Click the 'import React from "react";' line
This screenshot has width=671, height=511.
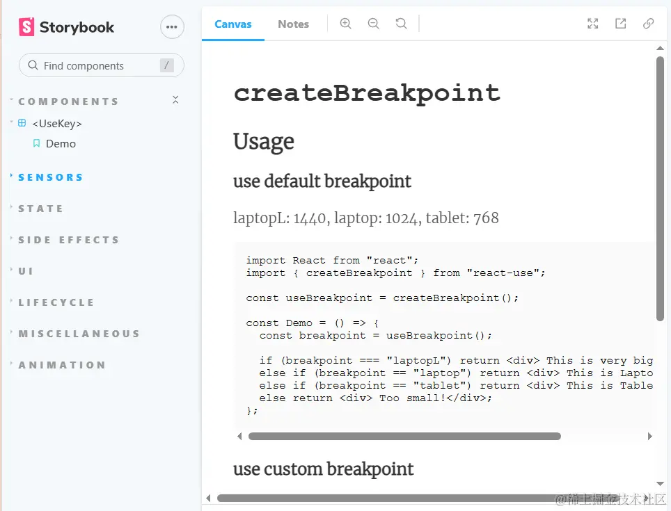[x=332, y=260]
